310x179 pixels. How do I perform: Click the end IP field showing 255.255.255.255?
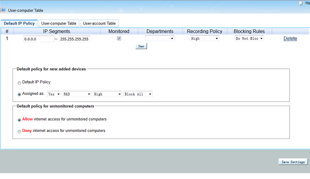tap(74, 39)
